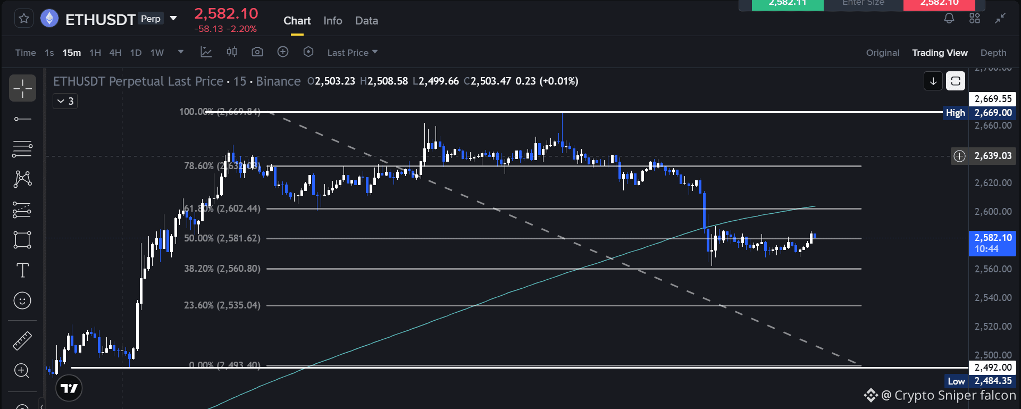Select the text annotation tool
The image size is (1021, 409).
pos(22,270)
